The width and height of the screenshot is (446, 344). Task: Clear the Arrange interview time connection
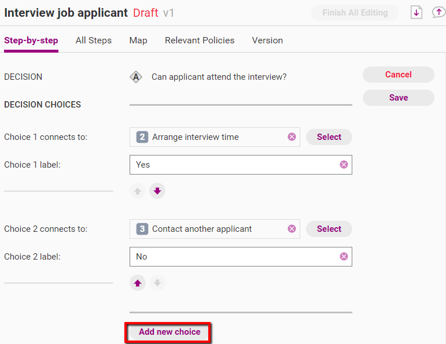tap(292, 137)
